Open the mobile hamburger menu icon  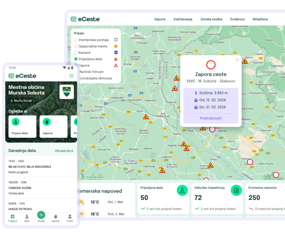[71, 76]
